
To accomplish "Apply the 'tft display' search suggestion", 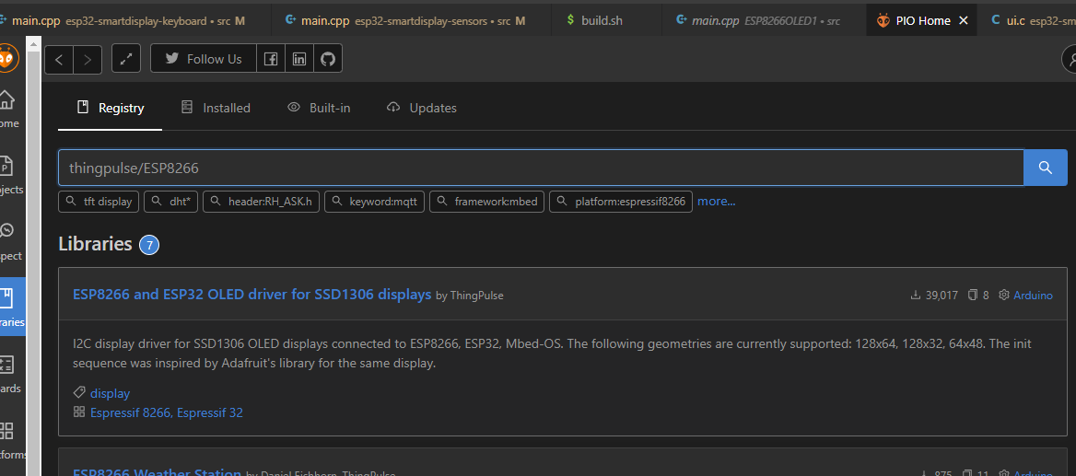I will 99,202.
